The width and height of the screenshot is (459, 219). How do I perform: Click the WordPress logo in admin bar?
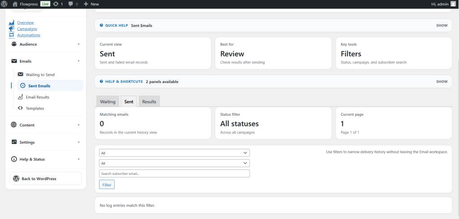(4, 4)
